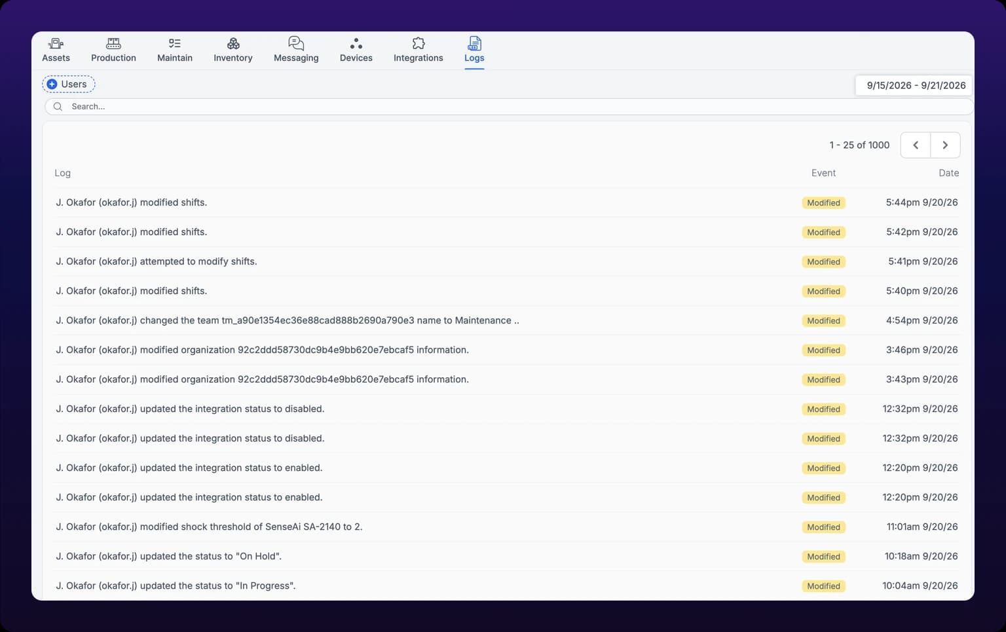Image resolution: width=1006 pixels, height=632 pixels.
Task: Select the Logs document icon
Action: [474, 43]
